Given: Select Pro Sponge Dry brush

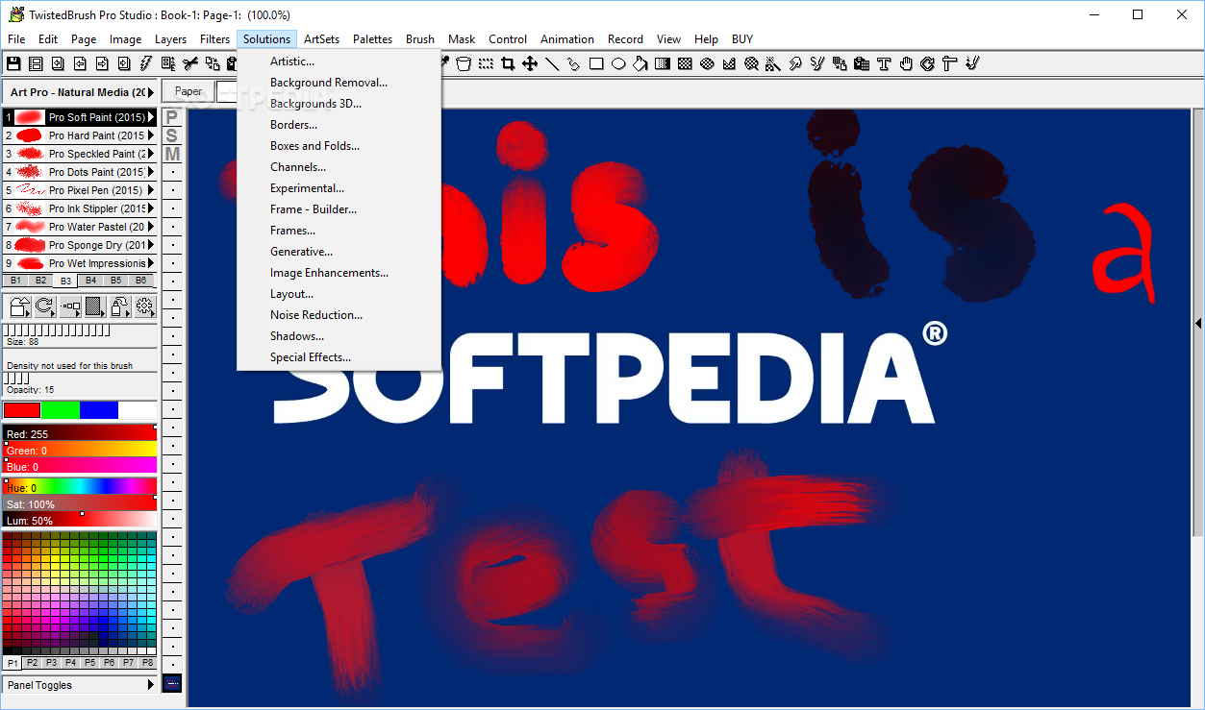Looking at the screenshot, I should [x=79, y=245].
